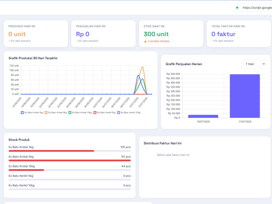Click Es Batu Kristal 10kg stock bar
Viewport: 272px width, 204px height.
click(70, 170)
